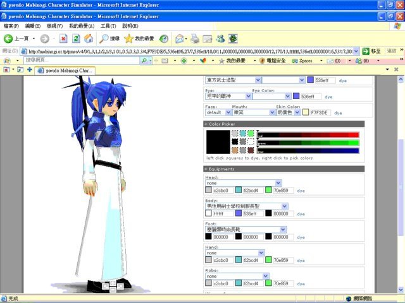Click the contacts (8) icon in Live toolbar
405x303 pixels.
point(362,61)
